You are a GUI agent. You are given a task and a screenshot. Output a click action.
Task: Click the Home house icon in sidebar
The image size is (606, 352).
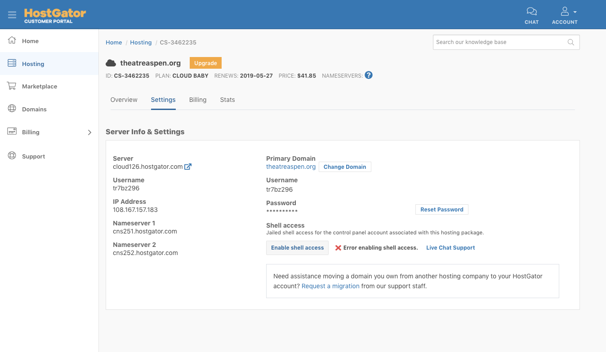coord(12,40)
